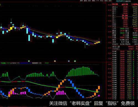Image resolution: width=138 pixels, height=107 pixels.
Task: Click the 卖五 volume 14.7万
Action: (135, 7)
